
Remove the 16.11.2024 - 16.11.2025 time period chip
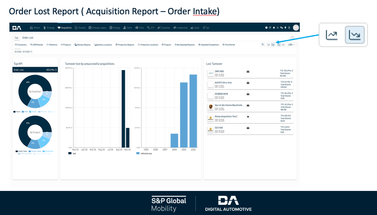[x=31, y=52]
